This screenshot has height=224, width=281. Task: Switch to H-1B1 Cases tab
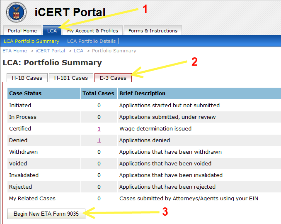click(x=70, y=78)
